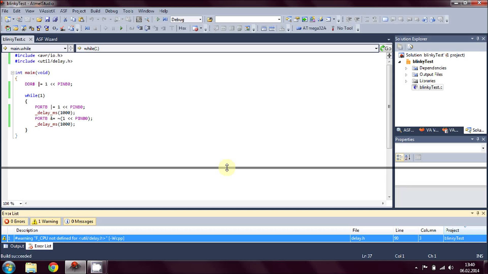Image resolution: width=488 pixels, height=274 pixels.
Task: Click the Open File folder icon in toolbar
Action: 39,19
